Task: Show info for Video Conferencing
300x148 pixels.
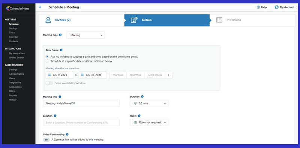Action: coord(67,134)
